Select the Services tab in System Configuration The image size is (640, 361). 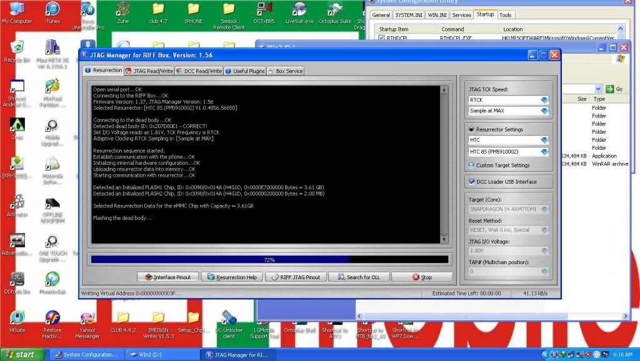click(462, 15)
